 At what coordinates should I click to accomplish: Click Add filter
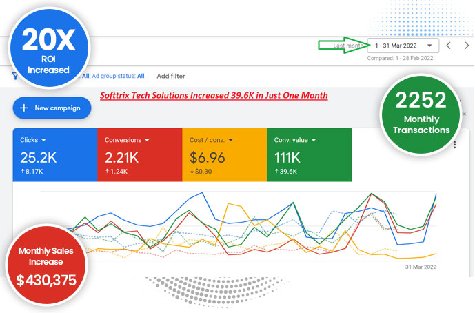[171, 76]
